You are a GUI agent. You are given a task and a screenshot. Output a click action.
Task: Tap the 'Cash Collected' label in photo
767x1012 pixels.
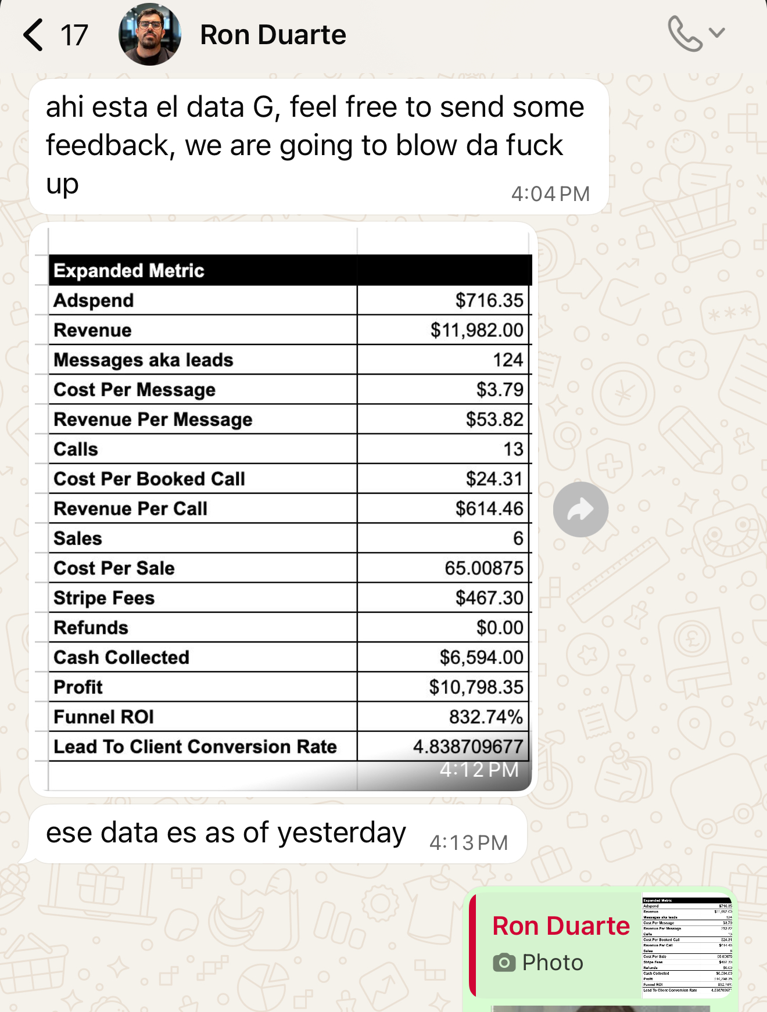[121, 657]
